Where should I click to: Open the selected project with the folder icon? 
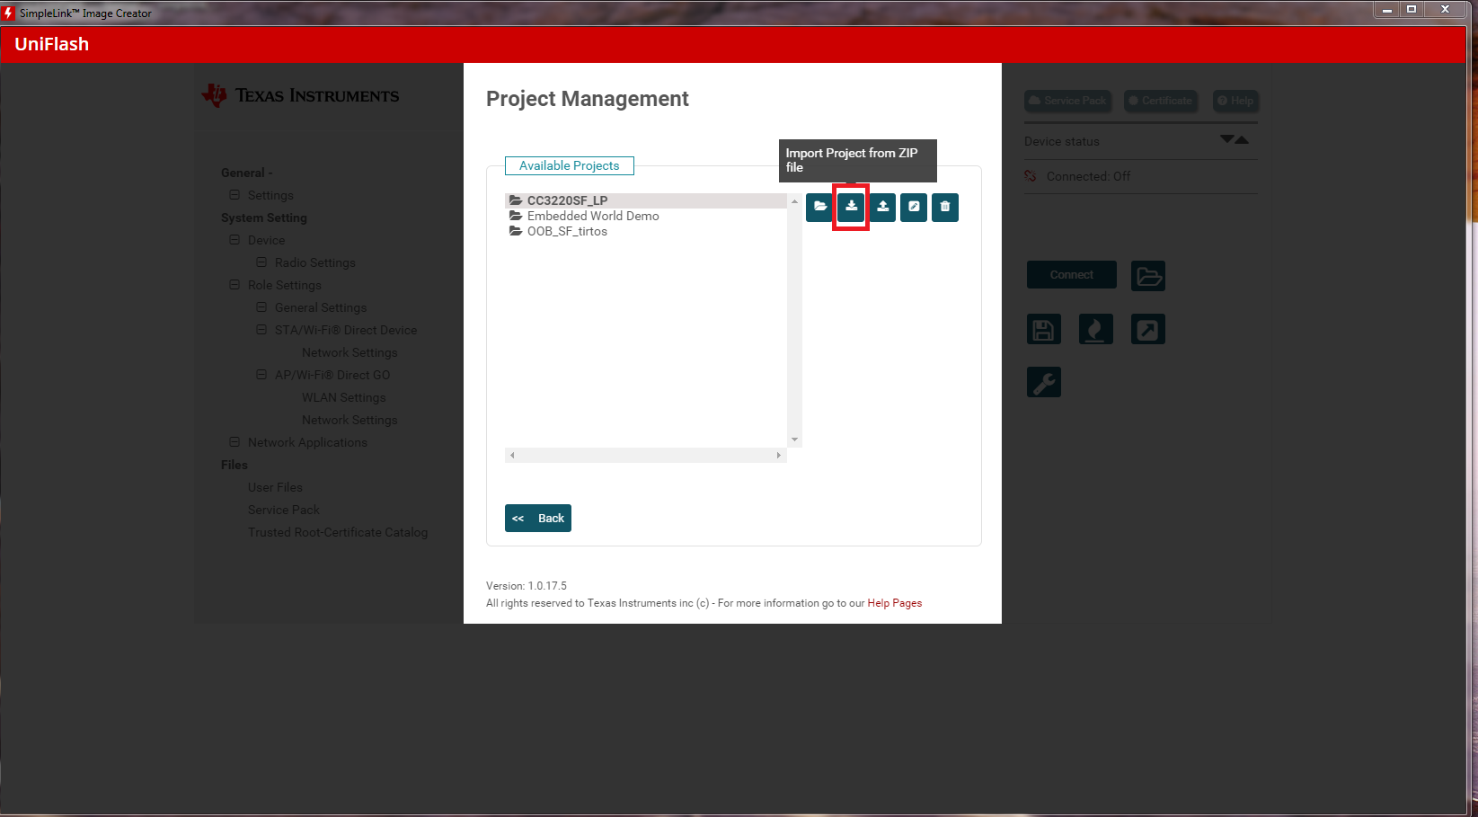point(819,208)
